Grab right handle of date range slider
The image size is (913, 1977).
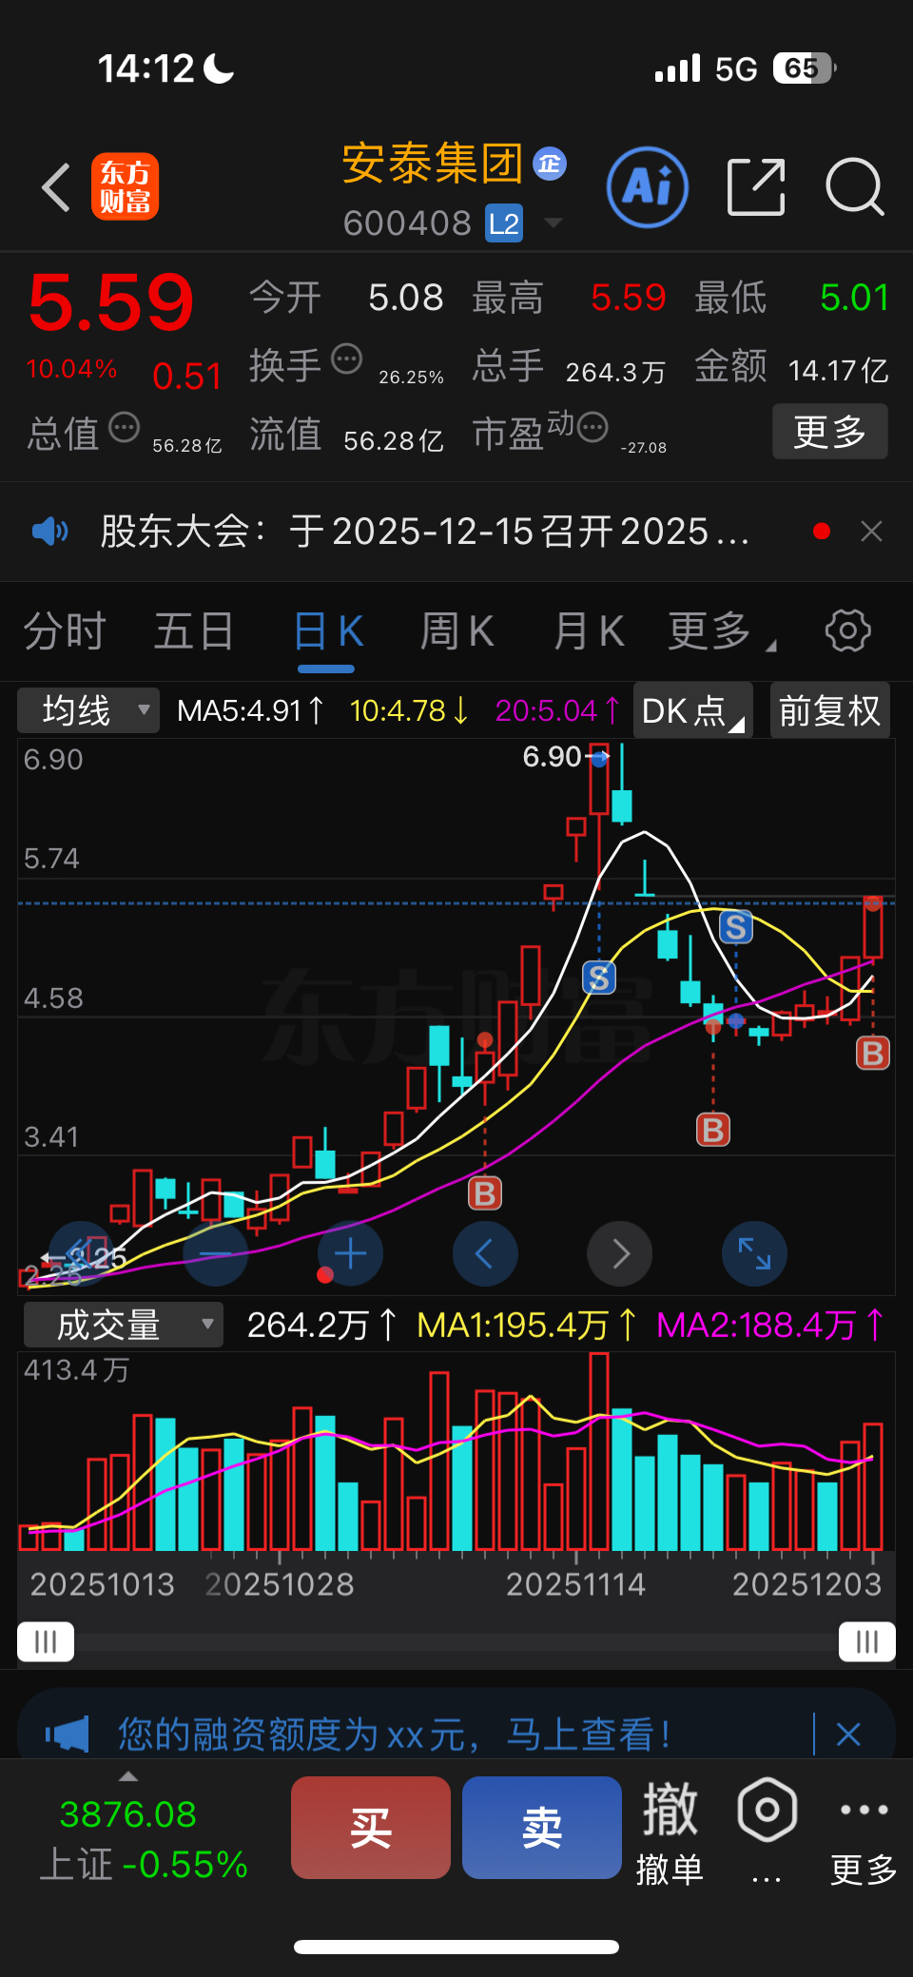[867, 1641]
